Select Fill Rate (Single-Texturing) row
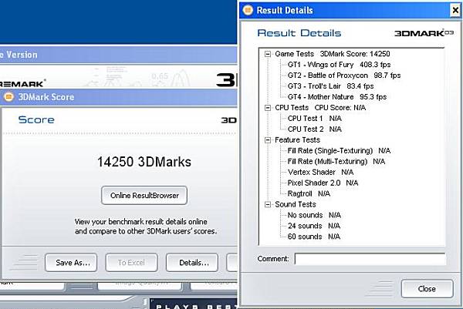The height and width of the screenshot is (309, 463). tap(339, 151)
